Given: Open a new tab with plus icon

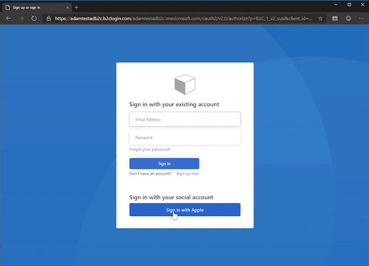Looking at the screenshot, I should [77, 8].
